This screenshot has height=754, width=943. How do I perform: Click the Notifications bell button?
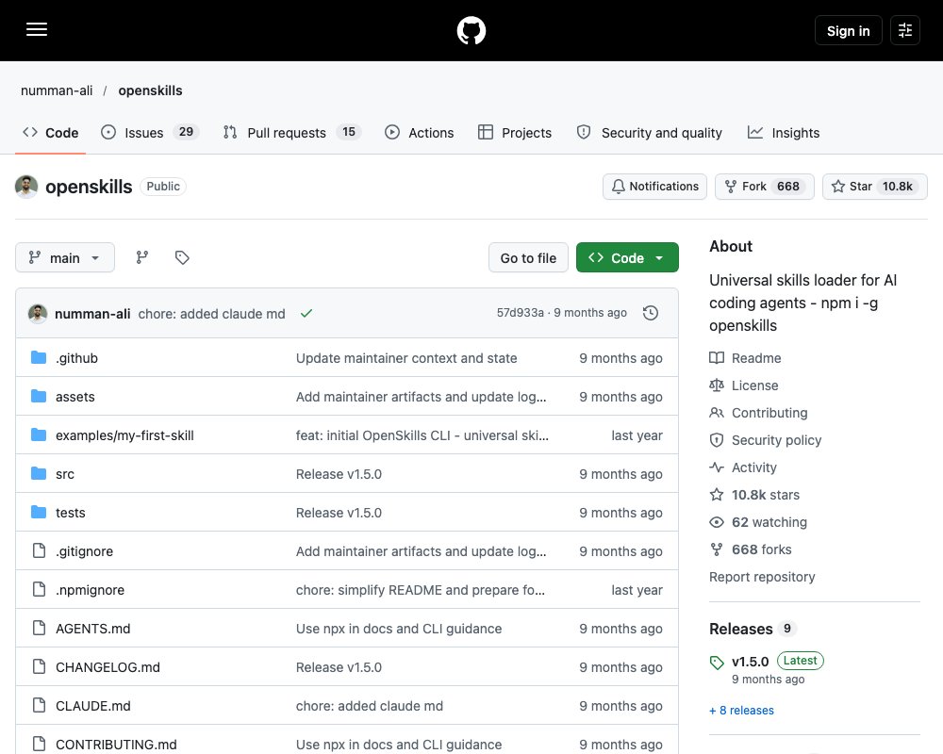point(655,187)
